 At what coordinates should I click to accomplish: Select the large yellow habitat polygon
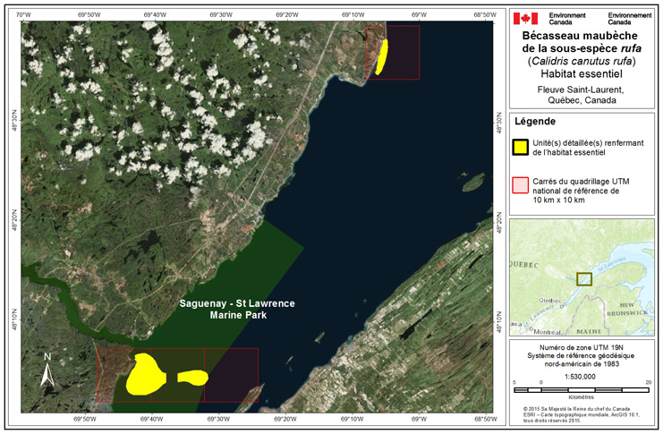click(x=143, y=374)
